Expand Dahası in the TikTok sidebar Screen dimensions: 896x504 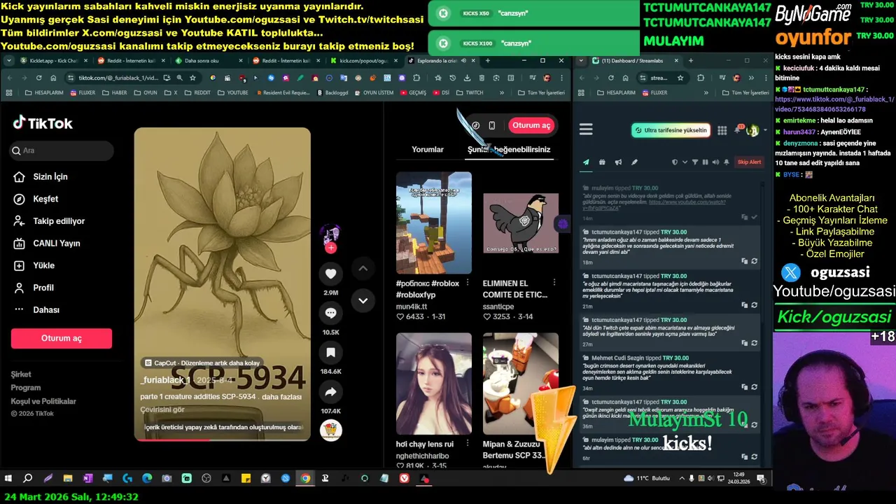pos(37,310)
